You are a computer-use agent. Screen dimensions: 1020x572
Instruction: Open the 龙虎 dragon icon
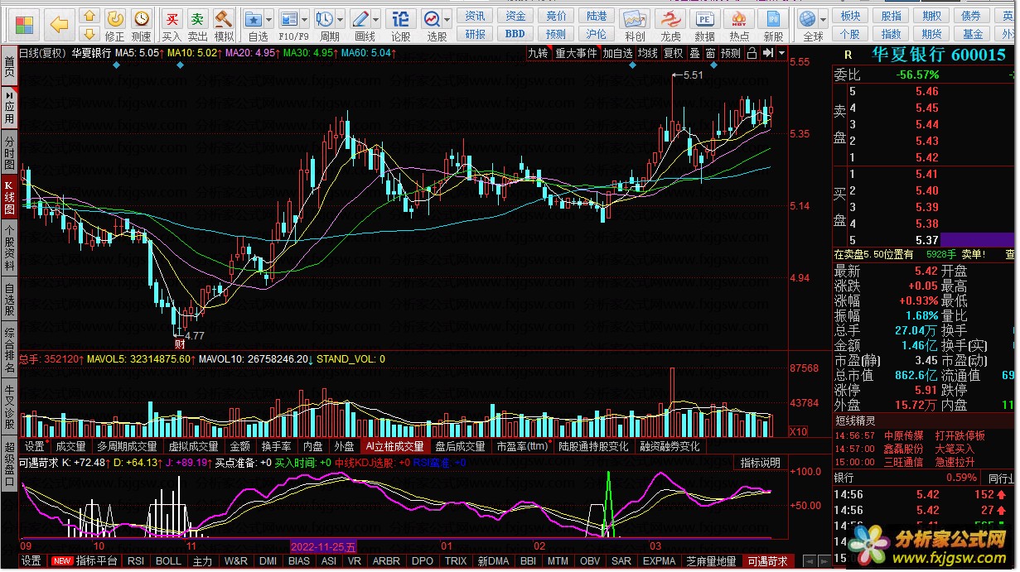(670, 18)
